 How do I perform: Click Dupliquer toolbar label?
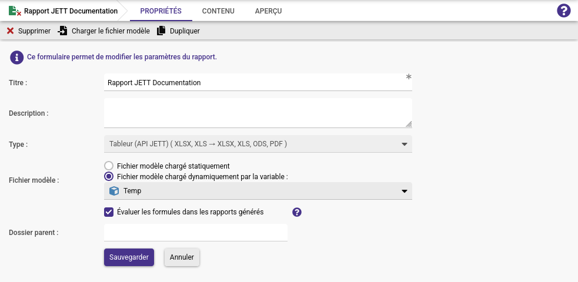[x=185, y=31]
